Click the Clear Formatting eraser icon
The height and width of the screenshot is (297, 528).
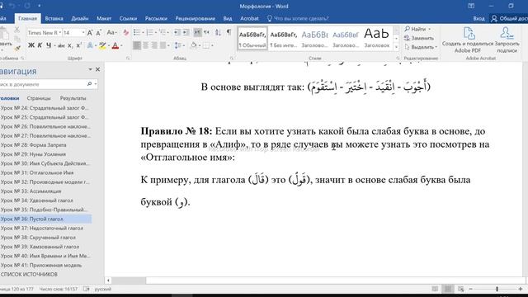coord(126,33)
